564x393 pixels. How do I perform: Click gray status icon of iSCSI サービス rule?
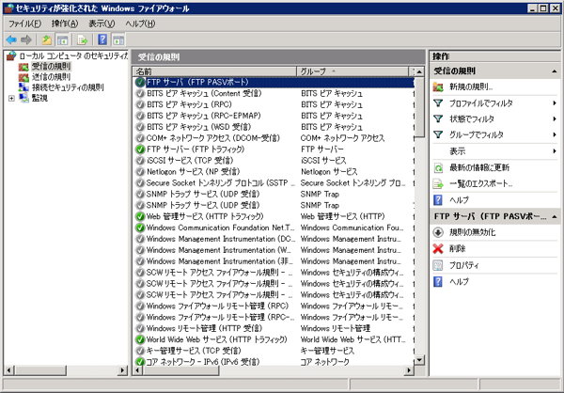click(x=140, y=161)
